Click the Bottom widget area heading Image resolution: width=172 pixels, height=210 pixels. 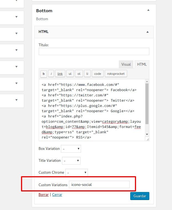coord(44,11)
